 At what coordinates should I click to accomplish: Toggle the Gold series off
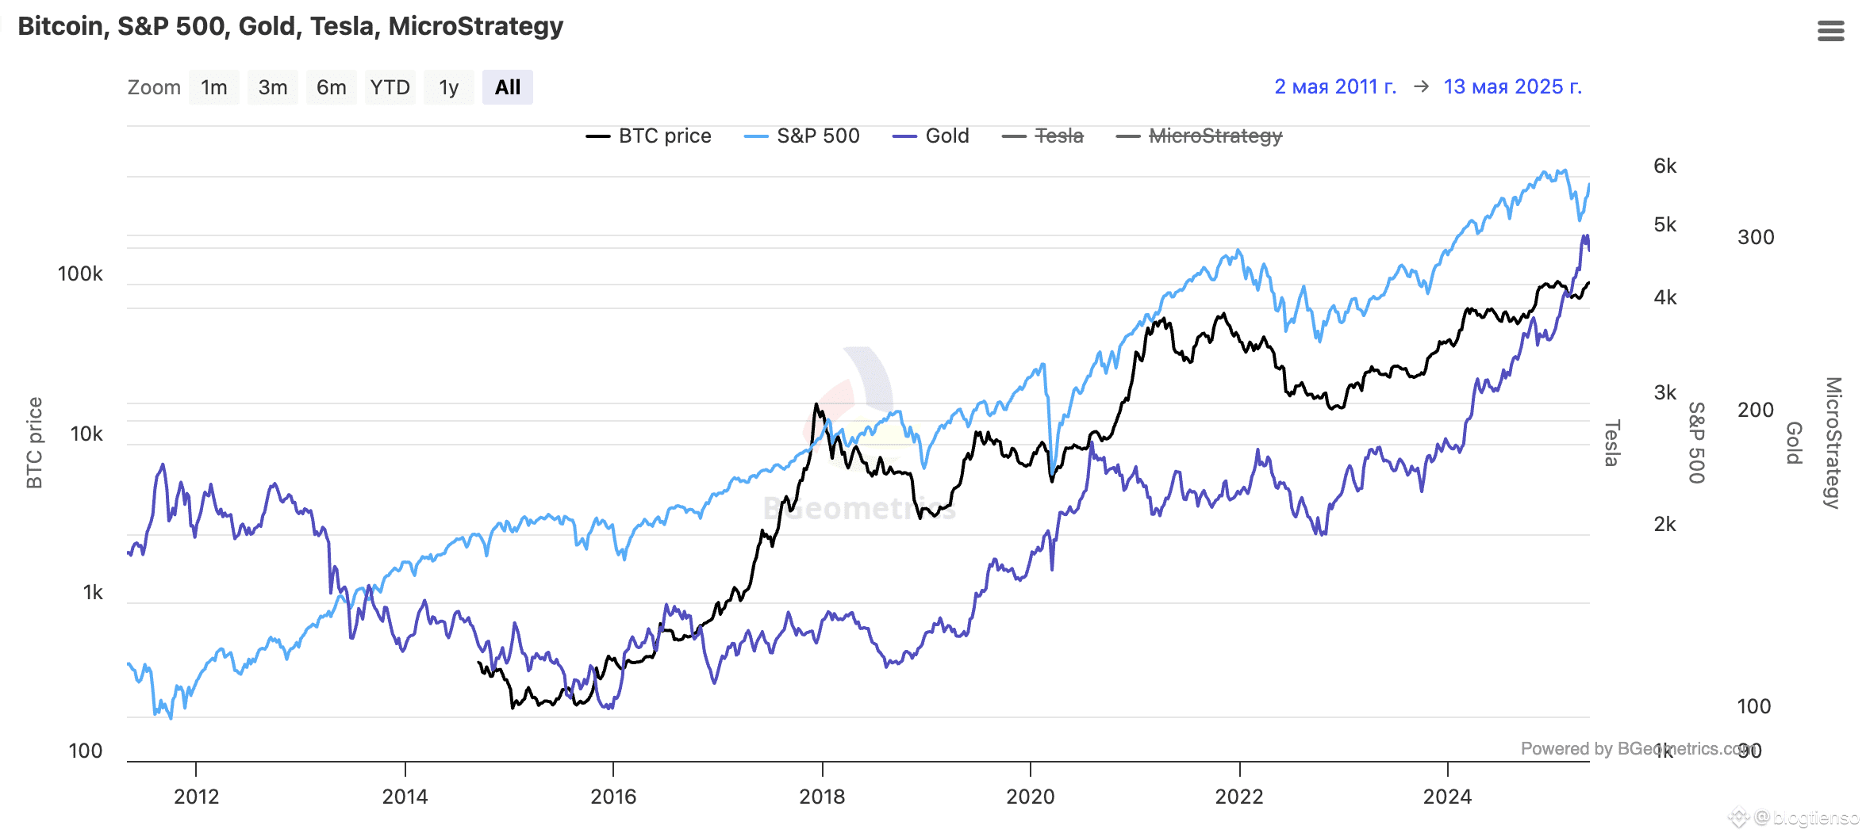tap(946, 136)
